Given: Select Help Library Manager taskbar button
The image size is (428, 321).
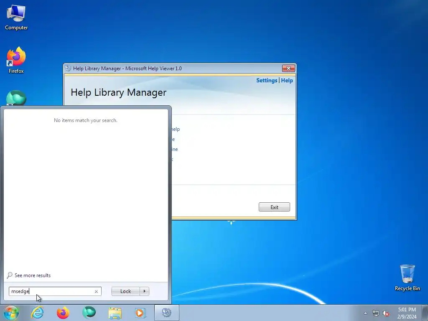Looking at the screenshot, I should (166, 313).
